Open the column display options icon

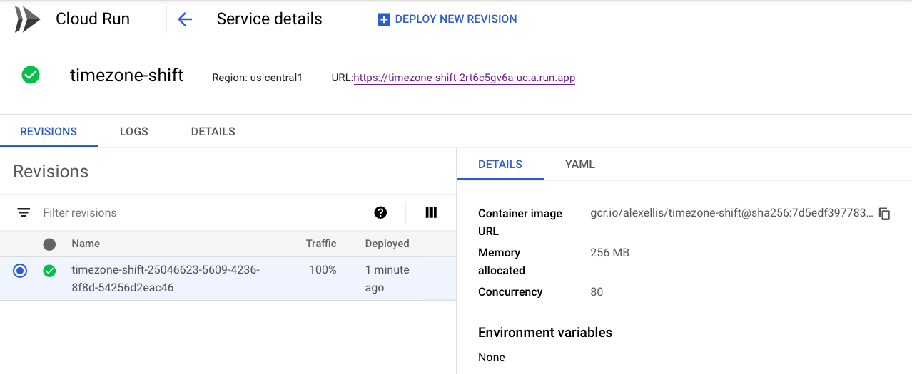click(x=431, y=212)
